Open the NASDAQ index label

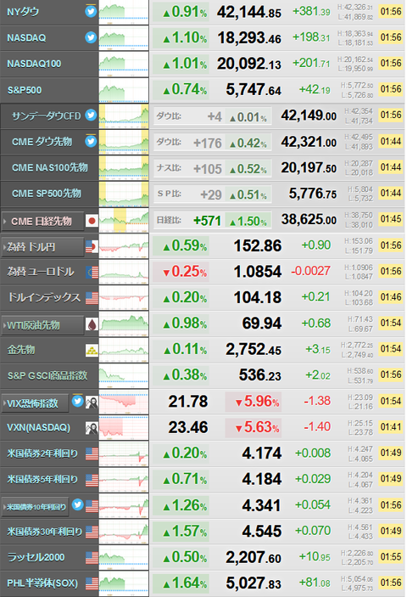(x=26, y=37)
